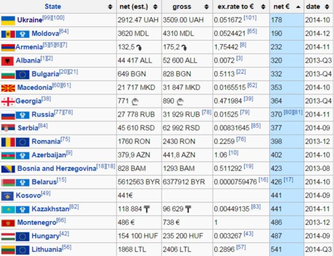The height and width of the screenshot is (256, 334).
Task: Click Georgian lari symbol in gross column
Action: tap(180, 102)
